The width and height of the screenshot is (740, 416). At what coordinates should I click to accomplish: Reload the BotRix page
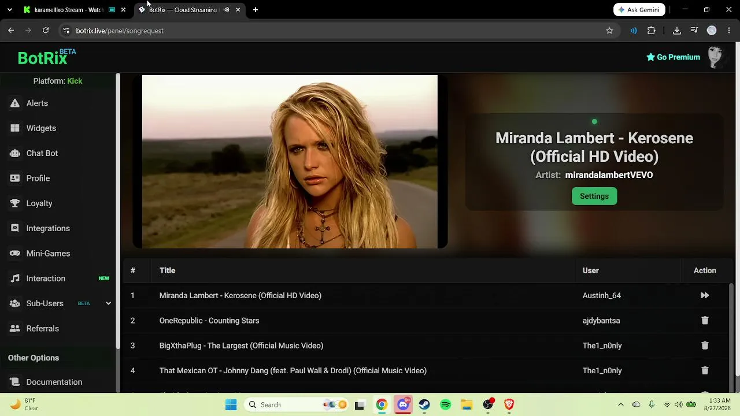pyautogui.click(x=46, y=31)
